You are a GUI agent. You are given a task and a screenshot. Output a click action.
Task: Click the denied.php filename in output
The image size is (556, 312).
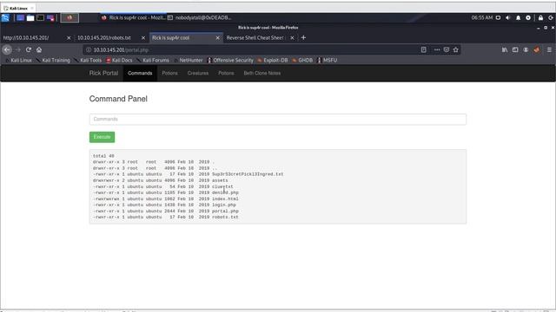(225, 192)
